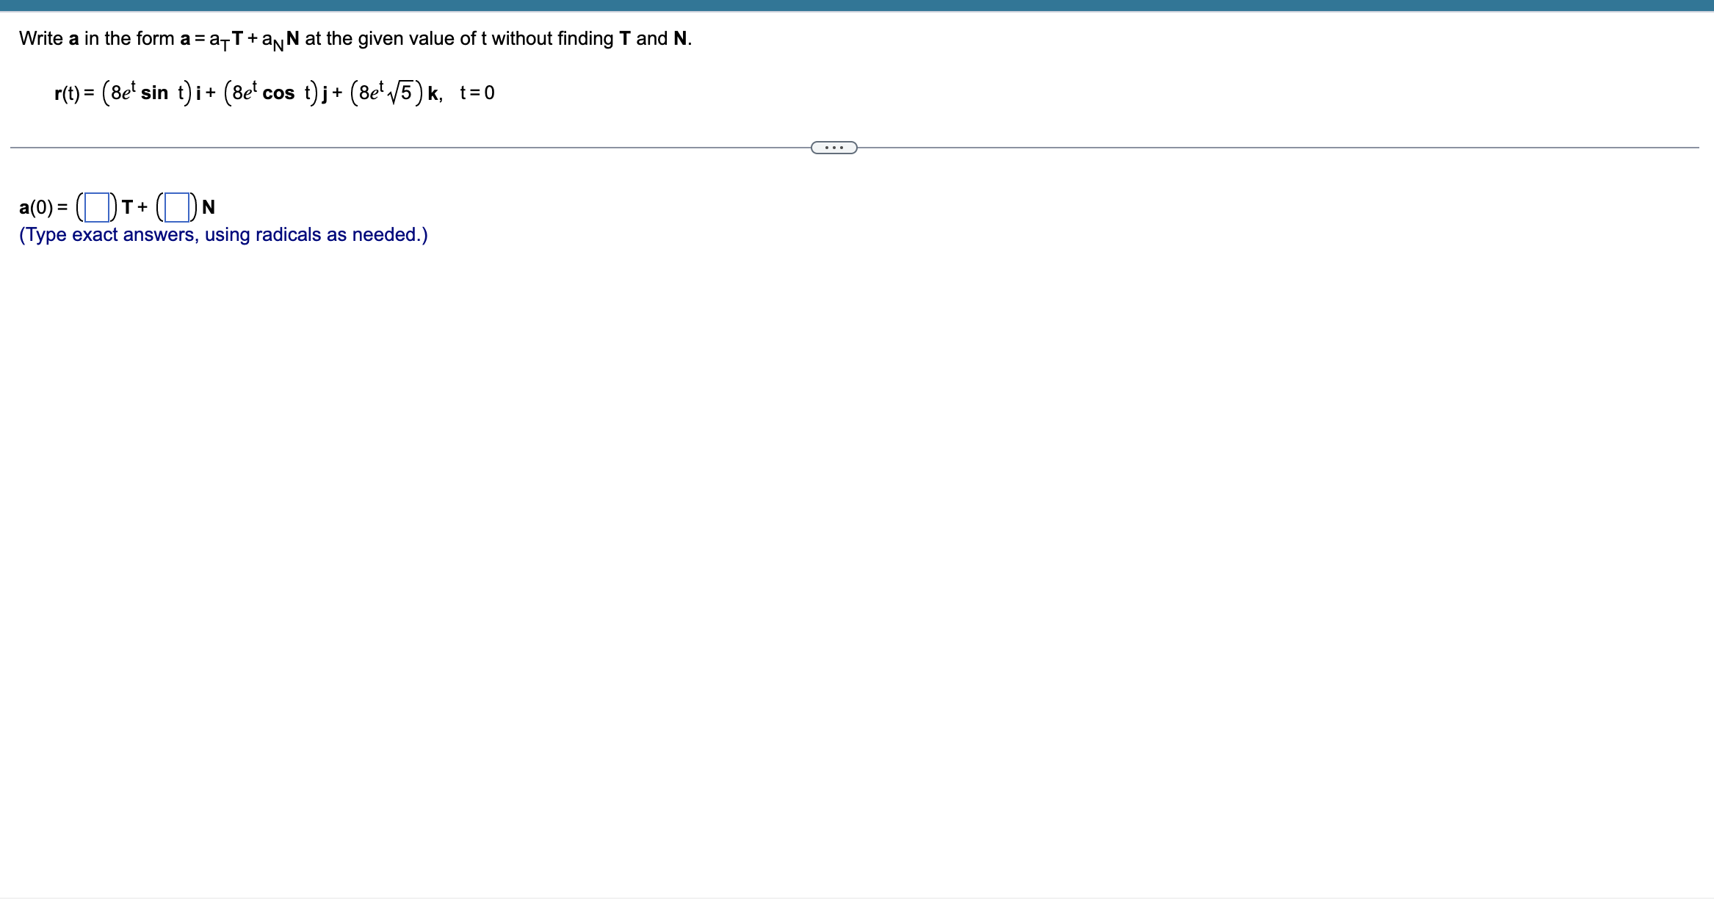The width and height of the screenshot is (1714, 899).
Task: Click the square root of 5 symbol
Action: point(400,93)
